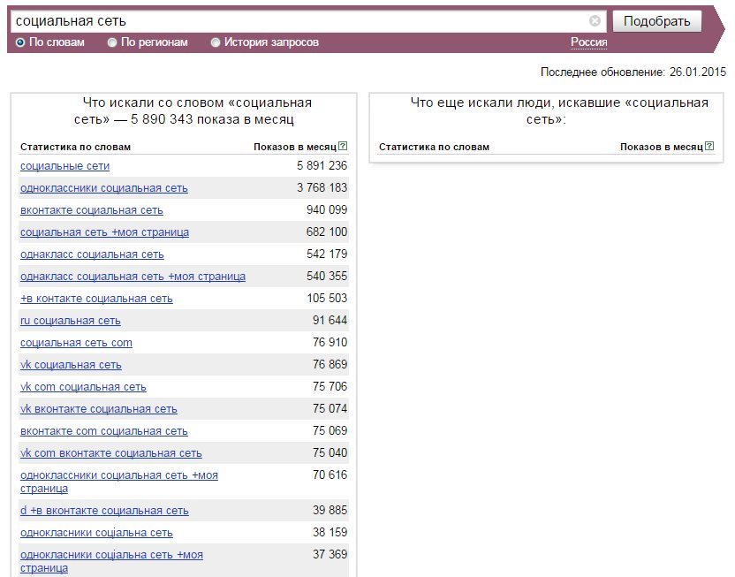Screen dimensions: 735x577
Task: Click the 'Последнее обновление: 26.01.2015' text
Action: coord(633,72)
